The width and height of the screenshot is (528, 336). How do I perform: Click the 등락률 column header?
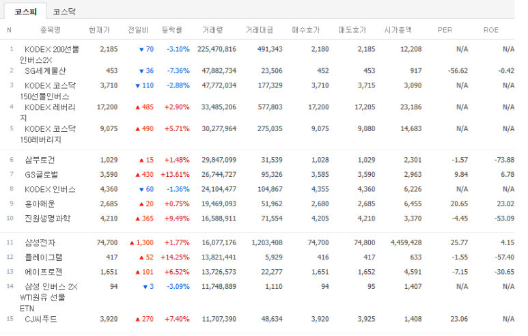(x=171, y=30)
